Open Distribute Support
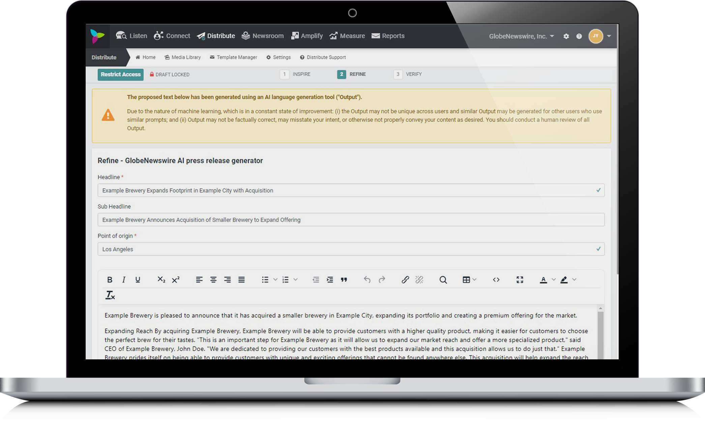The width and height of the screenshot is (705, 421). pyautogui.click(x=323, y=57)
